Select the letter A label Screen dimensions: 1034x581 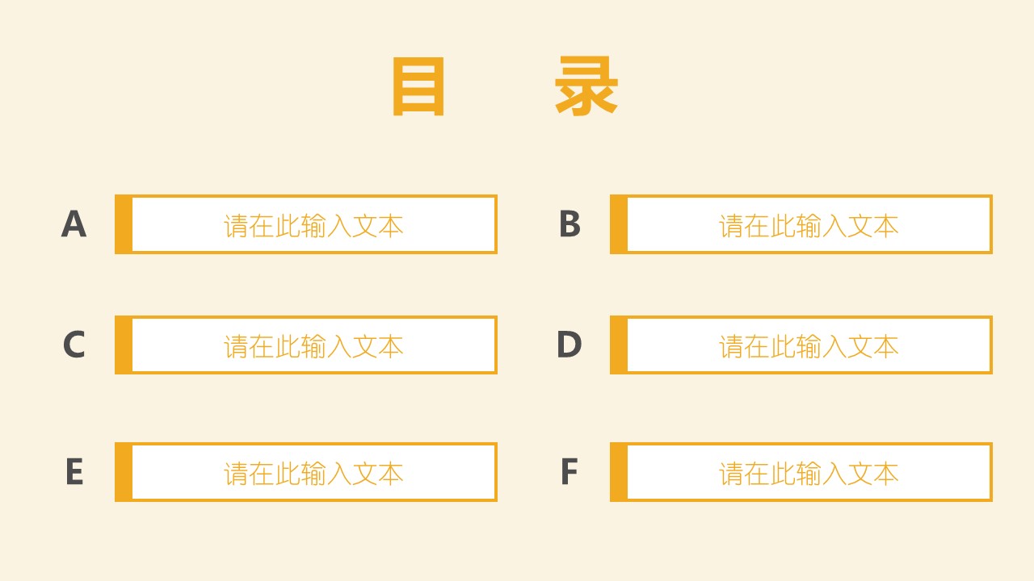click(x=74, y=224)
